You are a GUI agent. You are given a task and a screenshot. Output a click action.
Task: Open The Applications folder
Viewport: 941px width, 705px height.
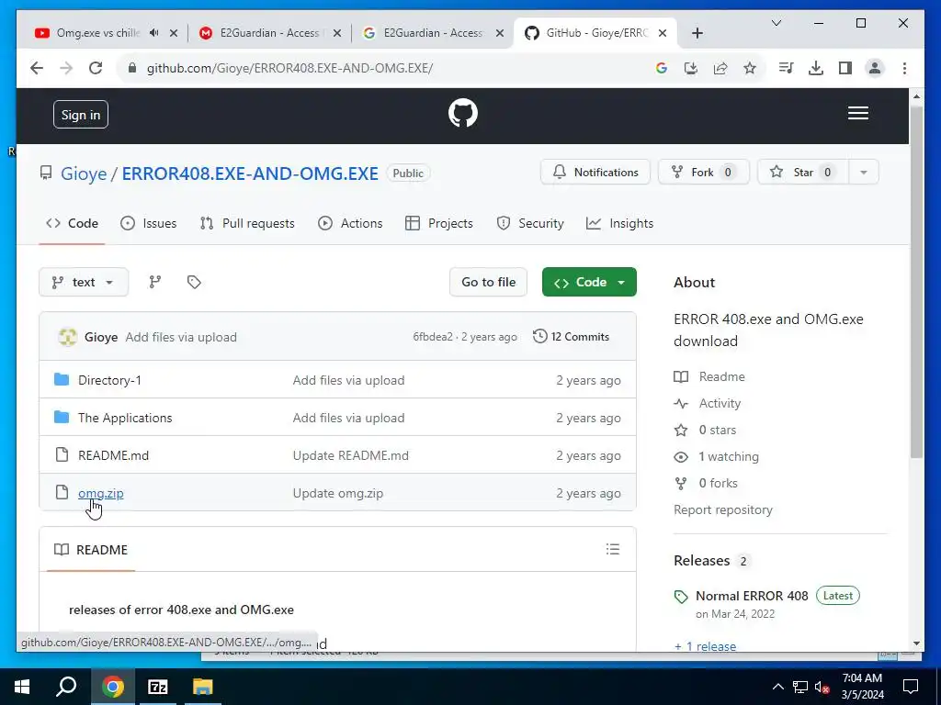tap(125, 418)
